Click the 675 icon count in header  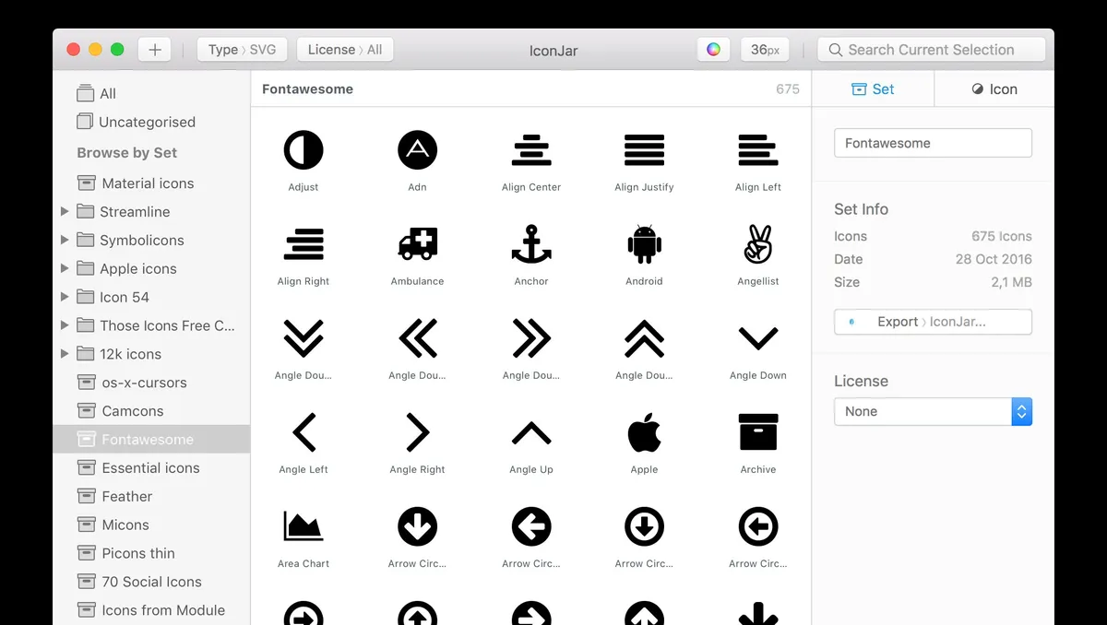(788, 89)
